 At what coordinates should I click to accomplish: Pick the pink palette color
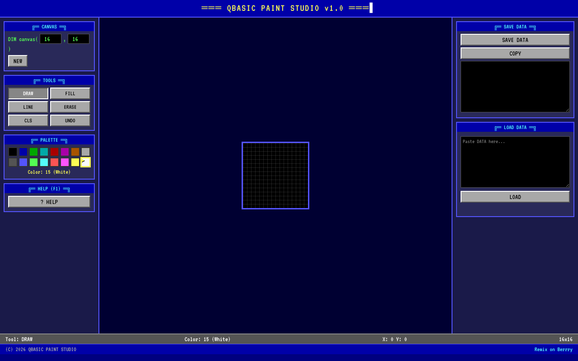pyautogui.click(x=65, y=162)
